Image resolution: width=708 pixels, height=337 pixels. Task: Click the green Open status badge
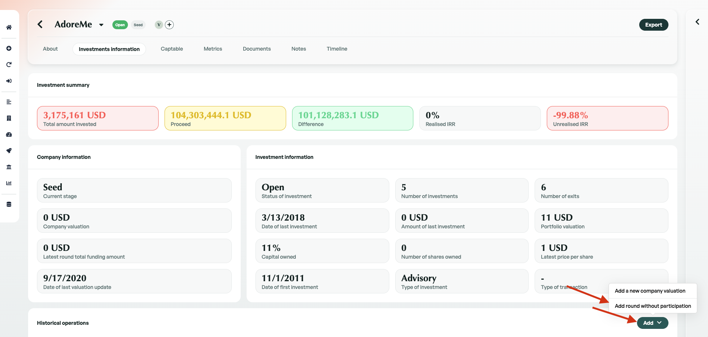120,25
